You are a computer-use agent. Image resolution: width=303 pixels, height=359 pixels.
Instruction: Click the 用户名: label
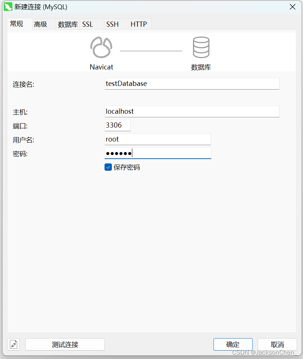point(23,140)
